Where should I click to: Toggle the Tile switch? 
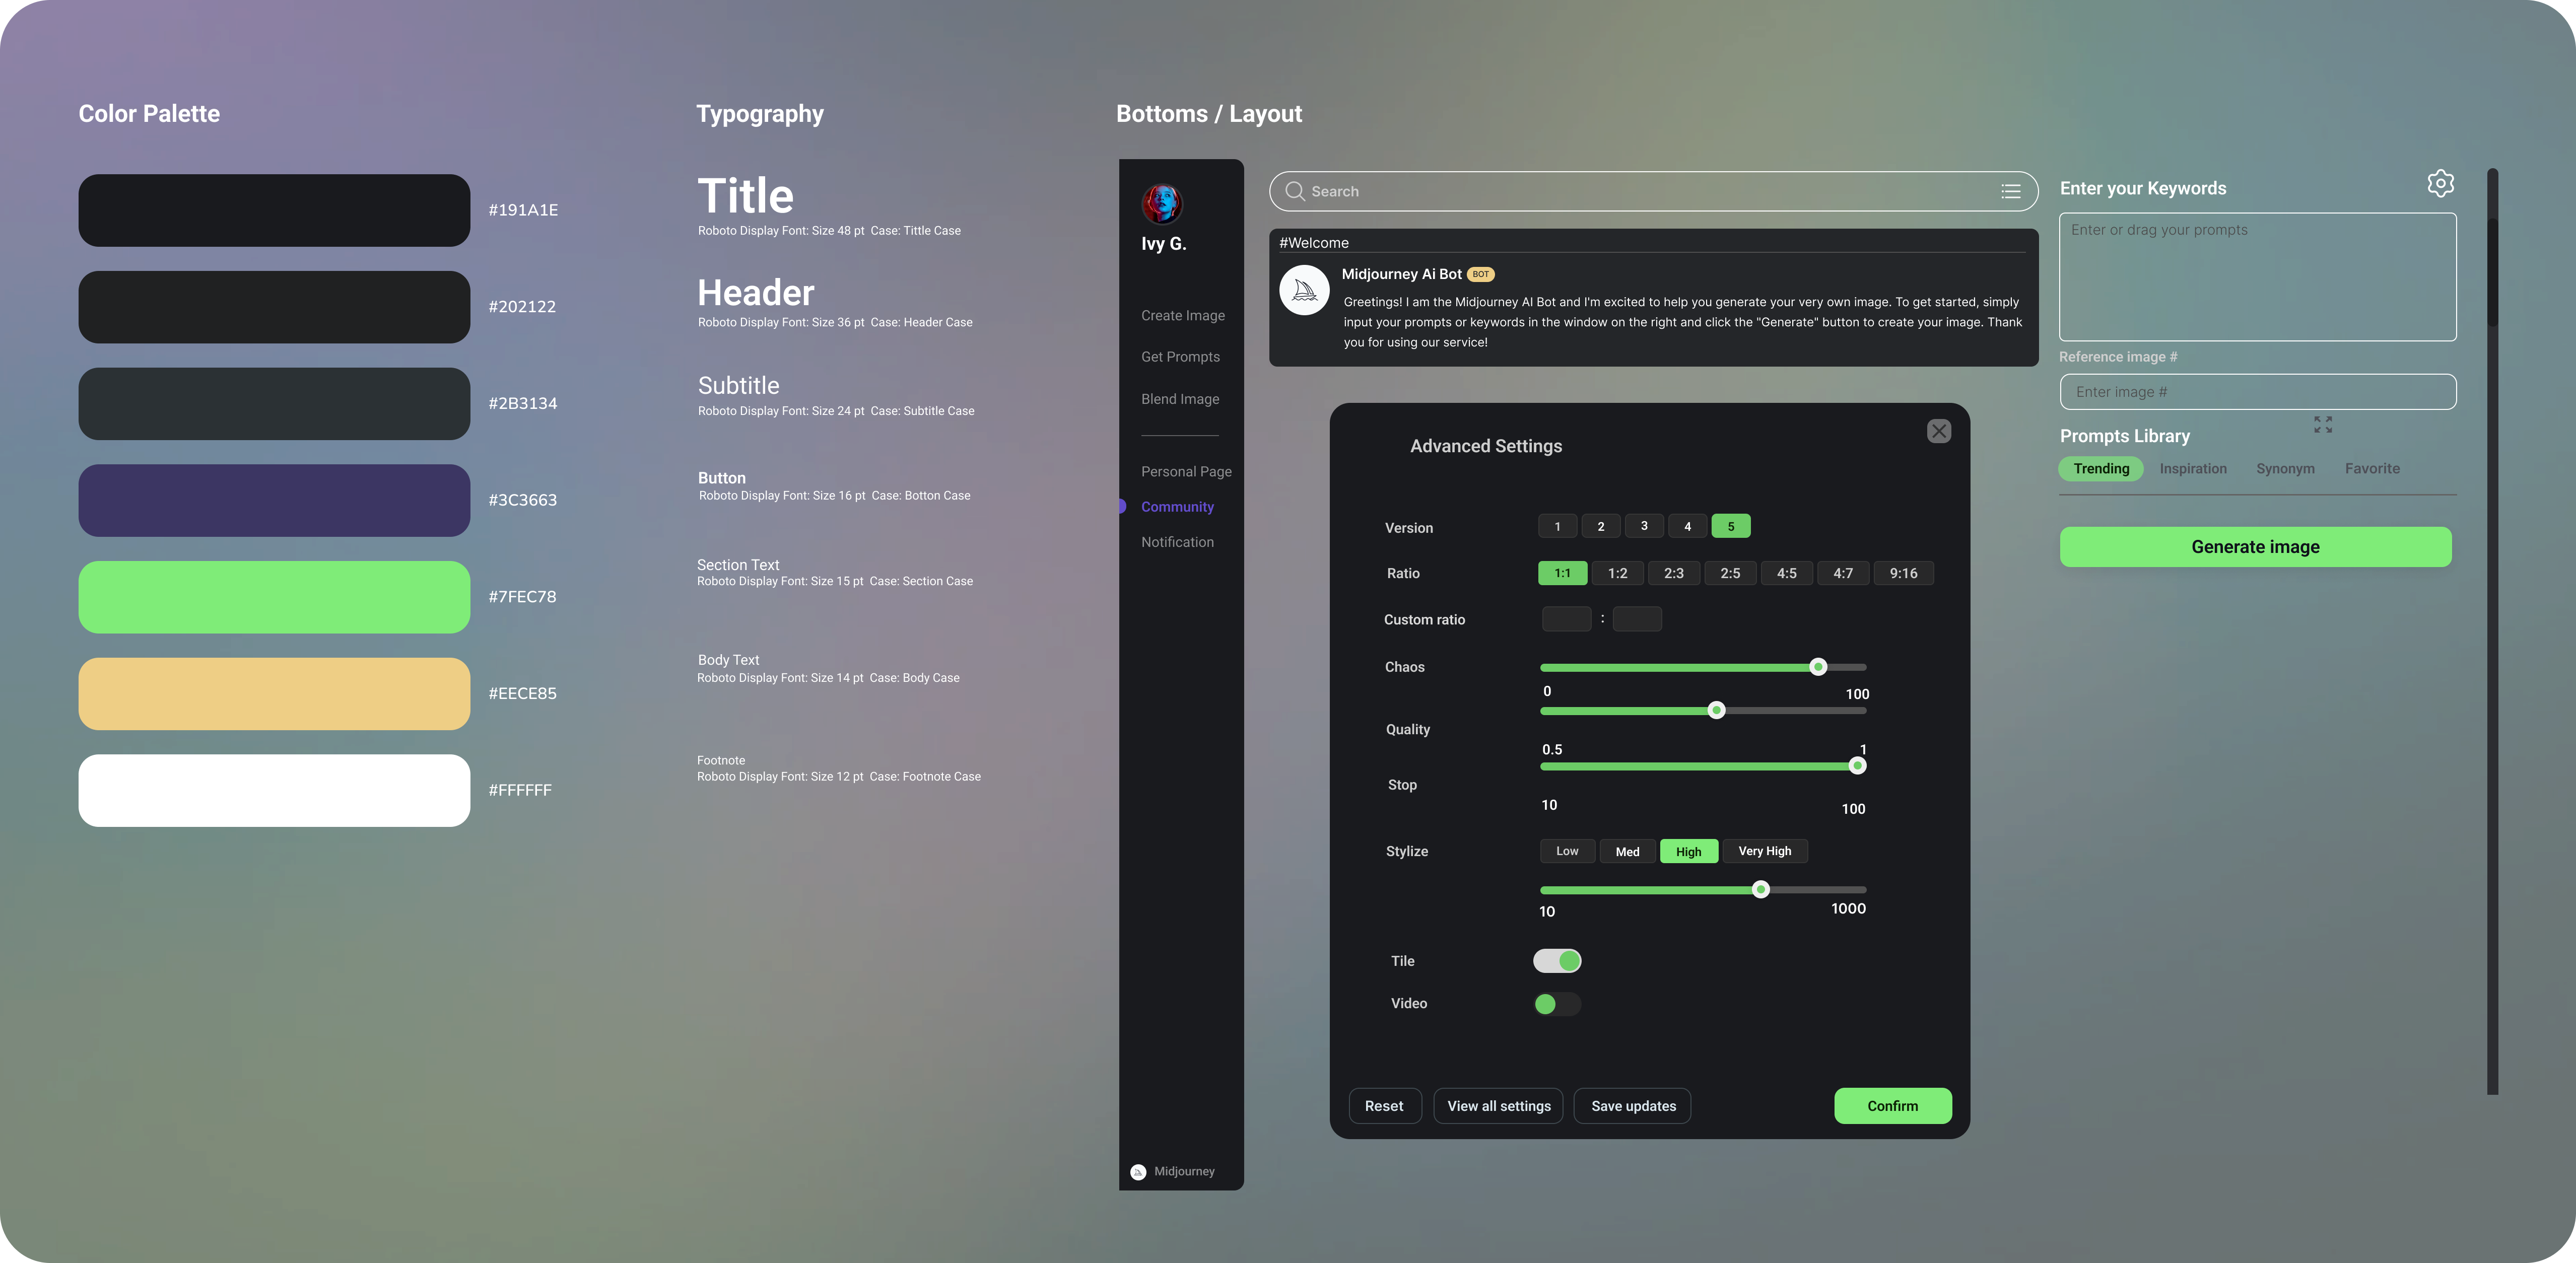coord(1557,961)
